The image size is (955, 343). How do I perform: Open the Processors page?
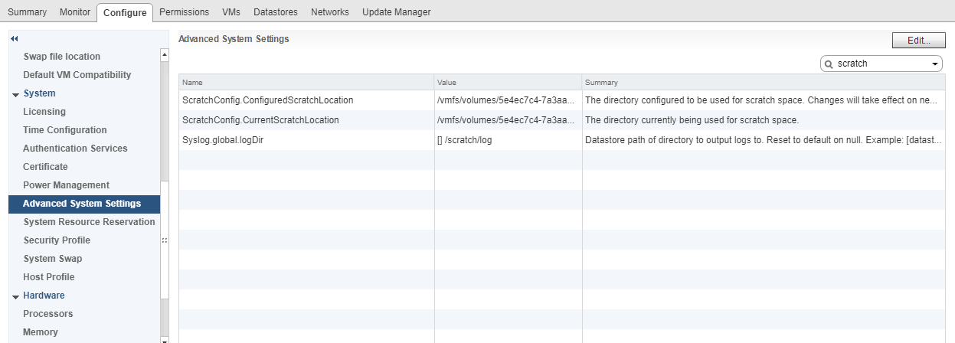48,314
